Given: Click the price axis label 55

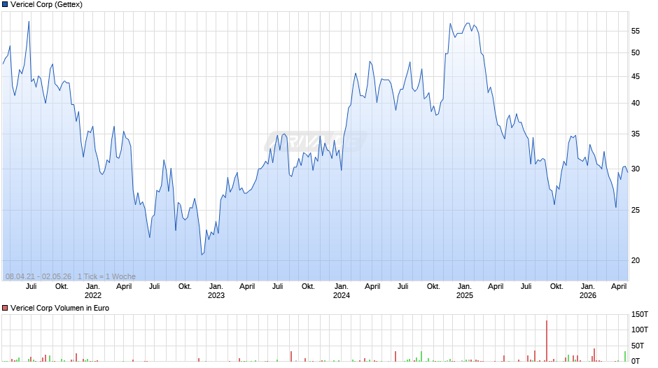Looking at the screenshot, I should (x=636, y=31).
